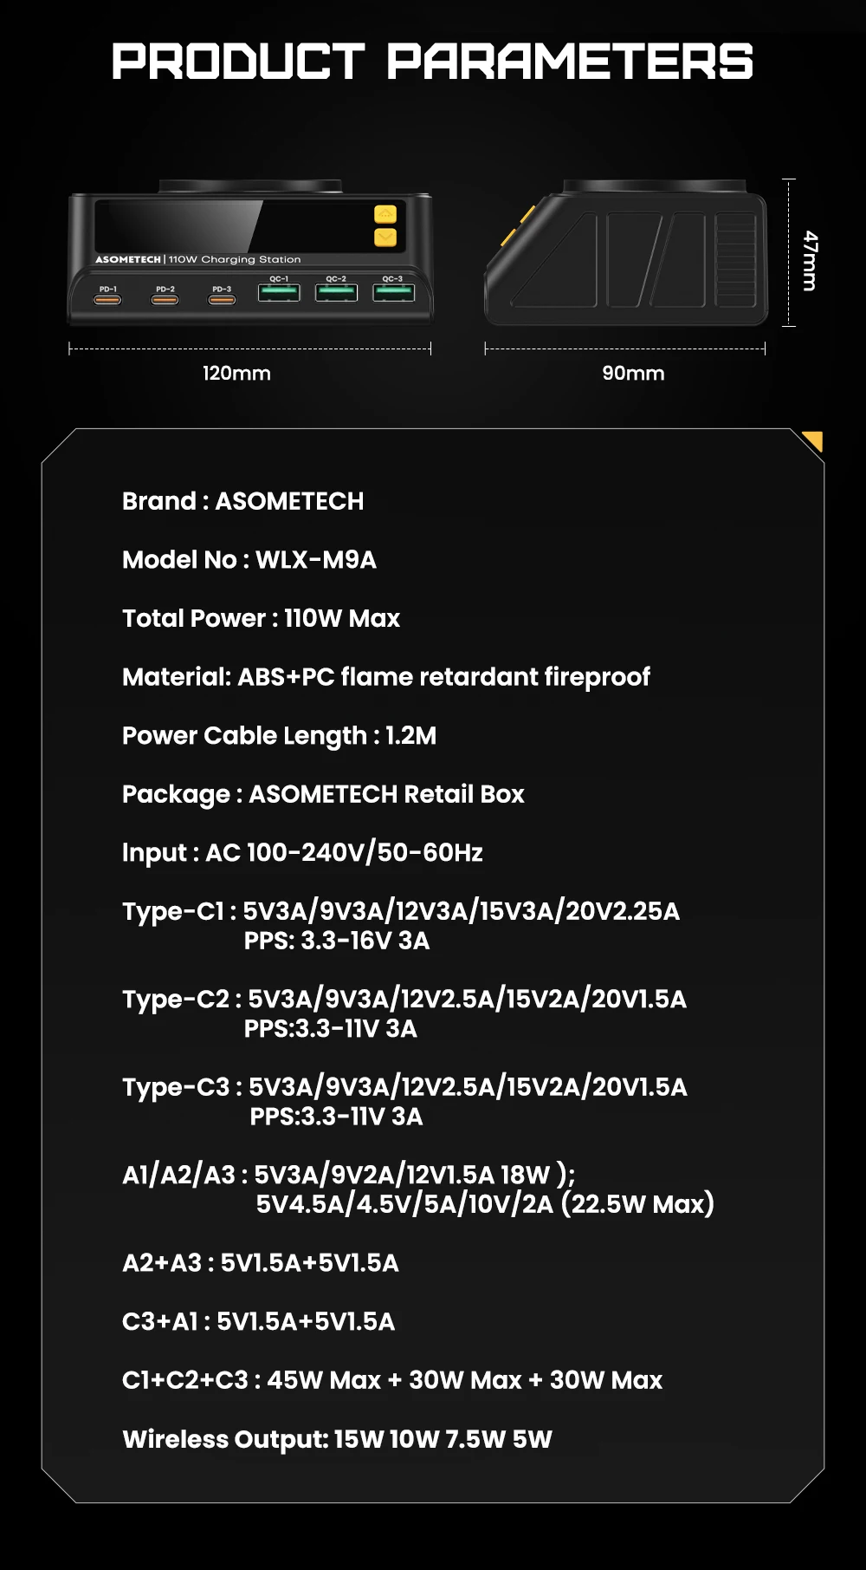Click the Wireless Output specification line
866x1570 pixels.
click(337, 1439)
